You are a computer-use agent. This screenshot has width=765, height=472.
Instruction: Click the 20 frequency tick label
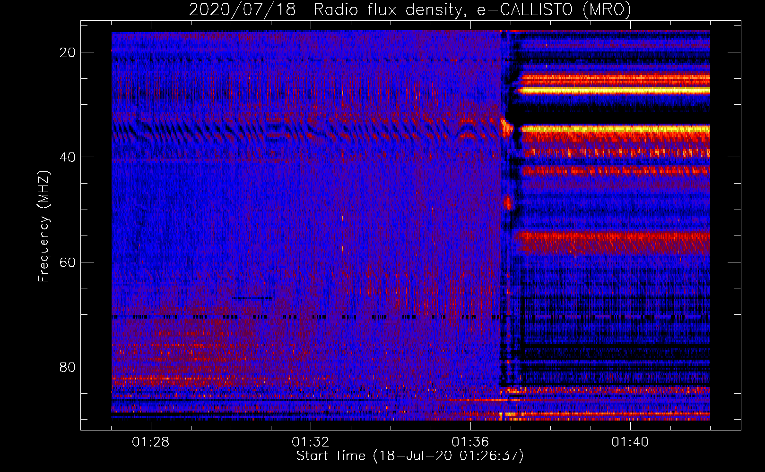[68, 52]
